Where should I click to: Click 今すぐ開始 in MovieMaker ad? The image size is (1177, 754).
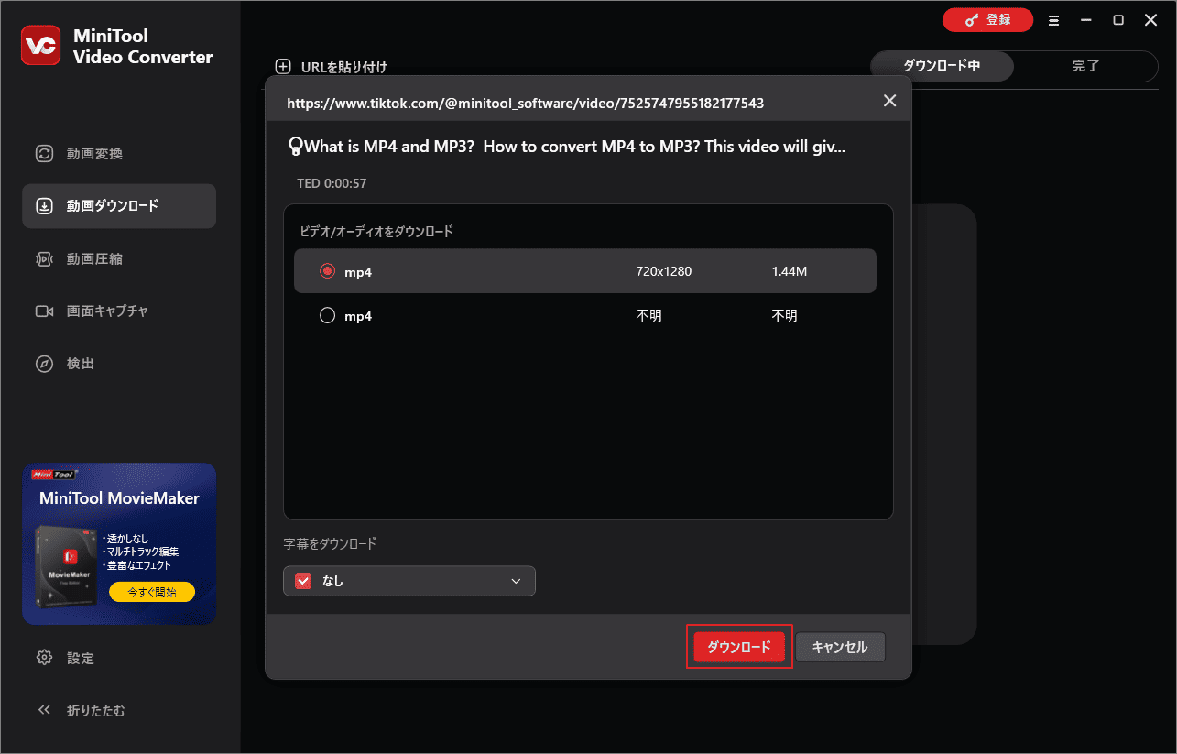[152, 592]
